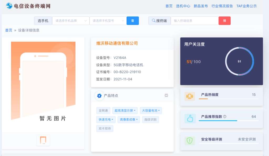Click the red 搜 button
Image resolution: width=269 pixels, height=156 pixels.
click(x=225, y=21)
